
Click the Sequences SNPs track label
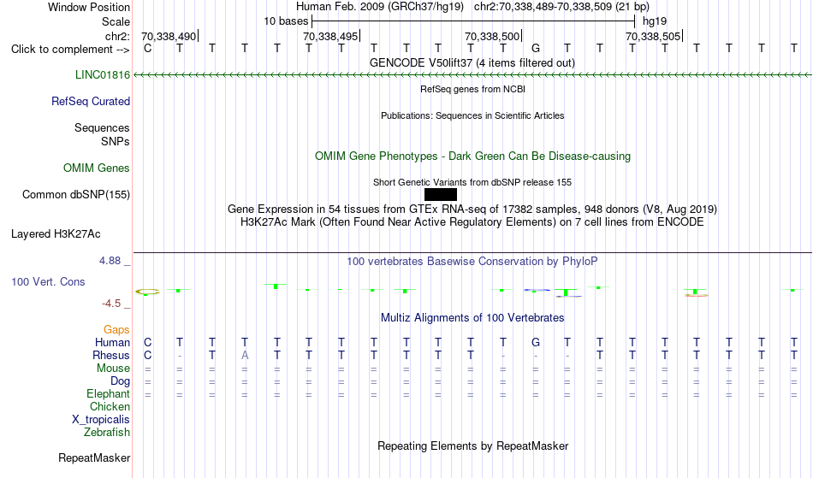click(x=102, y=134)
